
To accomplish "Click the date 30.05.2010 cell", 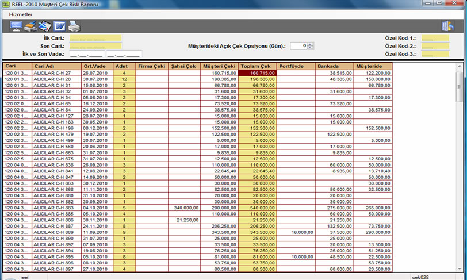I will pos(97,122).
